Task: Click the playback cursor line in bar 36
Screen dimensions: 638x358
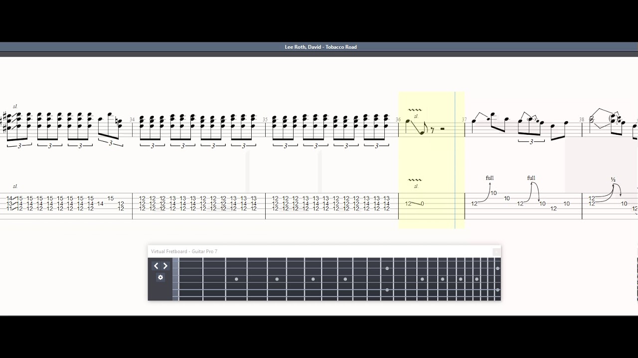Action: click(455, 160)
